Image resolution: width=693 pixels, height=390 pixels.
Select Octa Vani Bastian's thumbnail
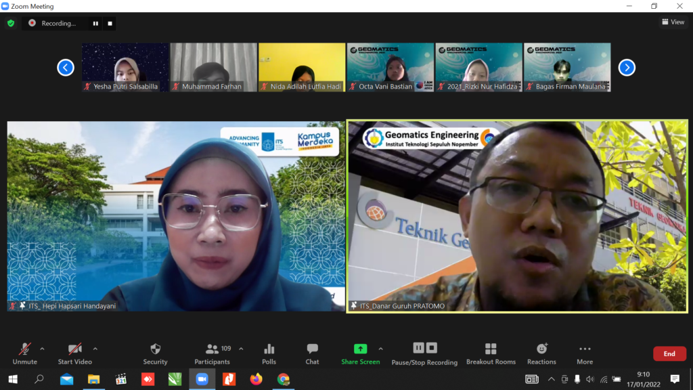[390, 67]
